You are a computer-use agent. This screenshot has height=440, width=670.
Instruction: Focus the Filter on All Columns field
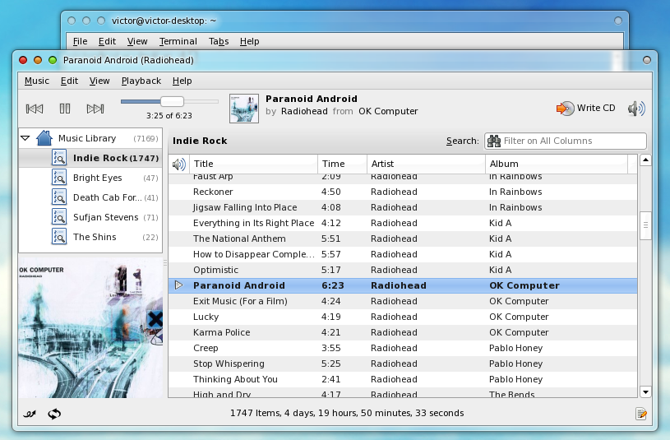point(566,141)
